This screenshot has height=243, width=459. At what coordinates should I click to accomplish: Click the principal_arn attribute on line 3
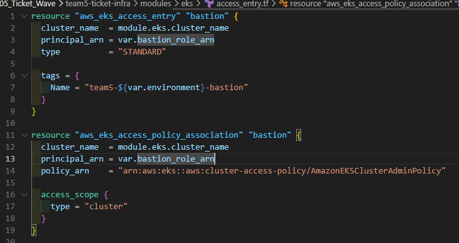pyautogui.click(x=72, y=40)
